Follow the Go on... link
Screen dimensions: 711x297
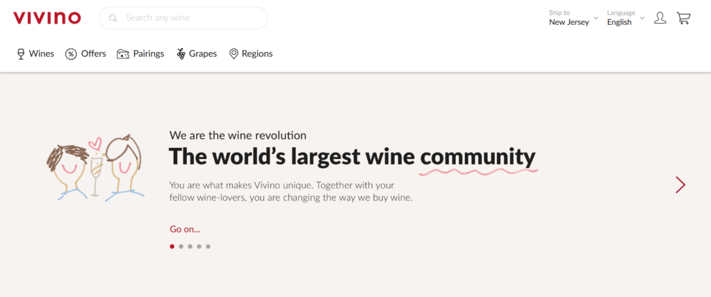185,229
